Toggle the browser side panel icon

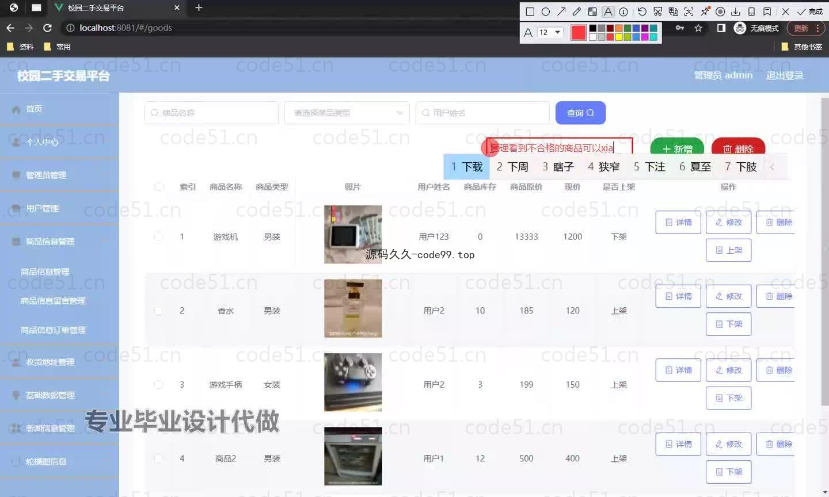pyautogui.click(x=721, y=28)
